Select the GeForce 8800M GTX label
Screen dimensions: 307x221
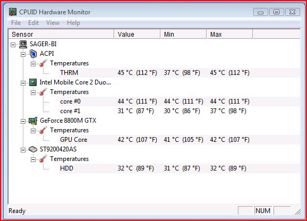click(68, 121)
